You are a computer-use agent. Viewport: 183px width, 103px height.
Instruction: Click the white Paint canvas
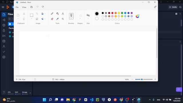[87, 53]
